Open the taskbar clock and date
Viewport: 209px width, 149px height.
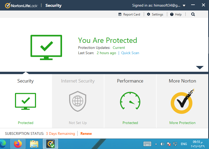coord(198,144)
